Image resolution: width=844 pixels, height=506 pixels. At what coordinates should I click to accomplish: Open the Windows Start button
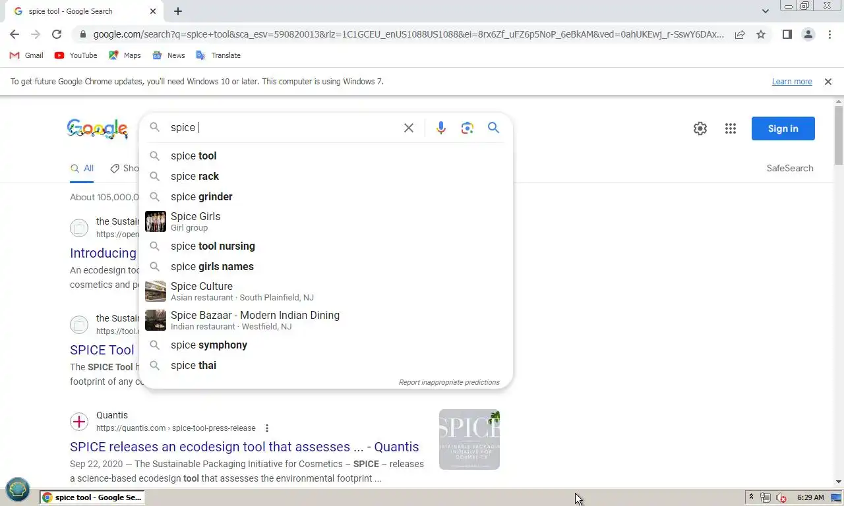click(18, 490)
